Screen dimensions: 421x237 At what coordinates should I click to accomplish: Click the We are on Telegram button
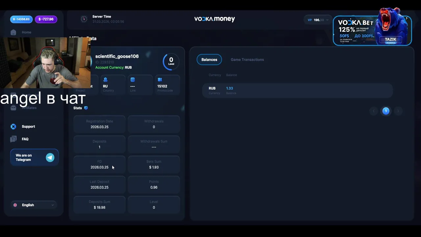click(x=34, y=158)
